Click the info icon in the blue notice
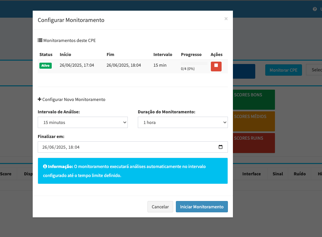322x237 pixels. click(45, 166)
